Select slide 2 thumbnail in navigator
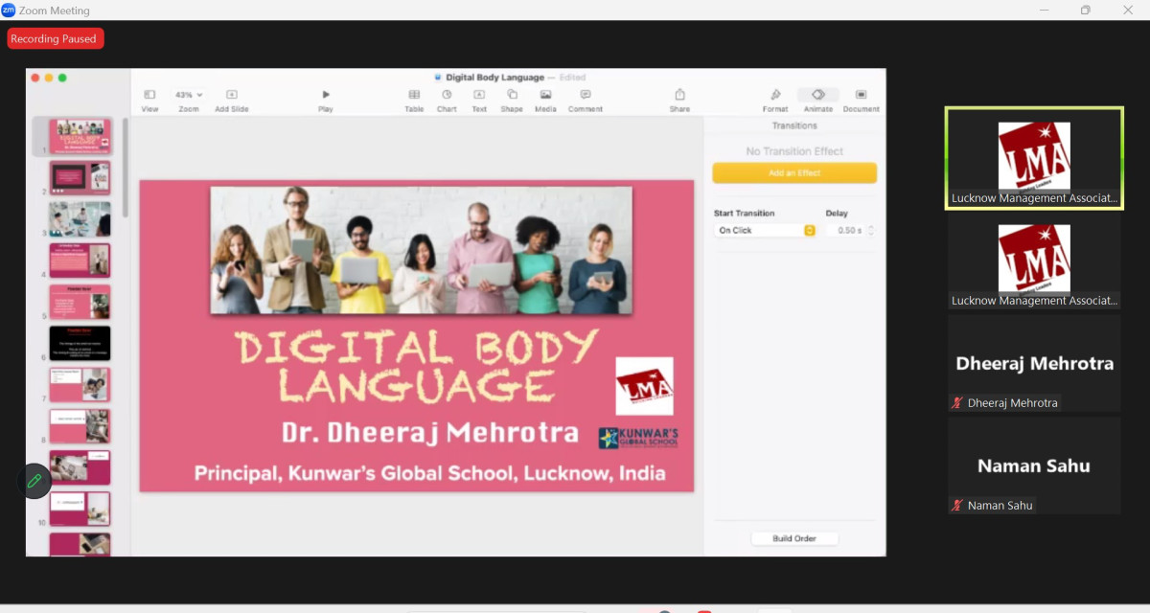 coord(80,177)
